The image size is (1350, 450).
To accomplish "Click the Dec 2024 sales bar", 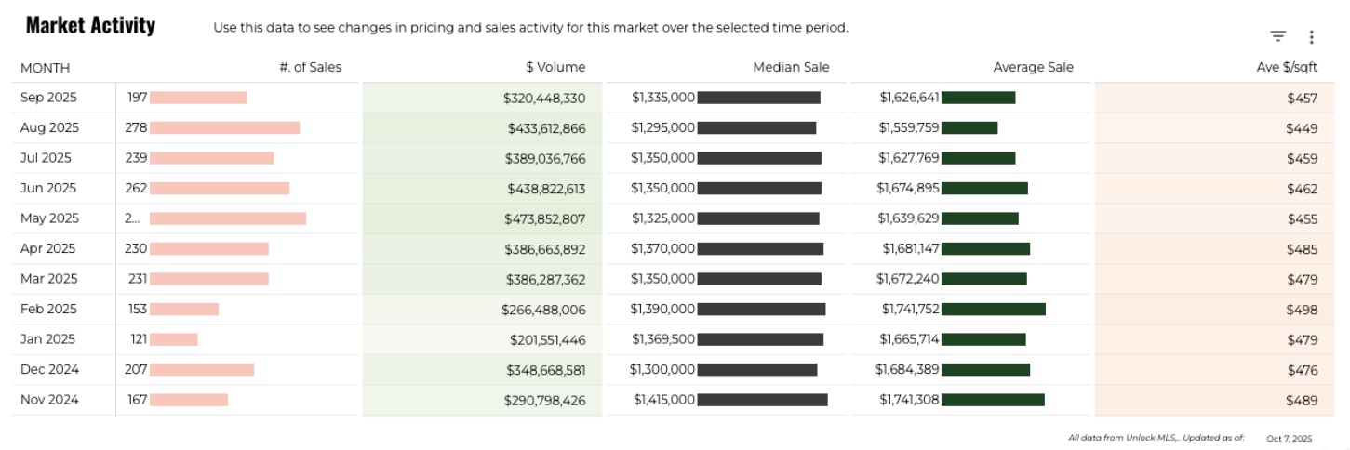I will (202, 370).
